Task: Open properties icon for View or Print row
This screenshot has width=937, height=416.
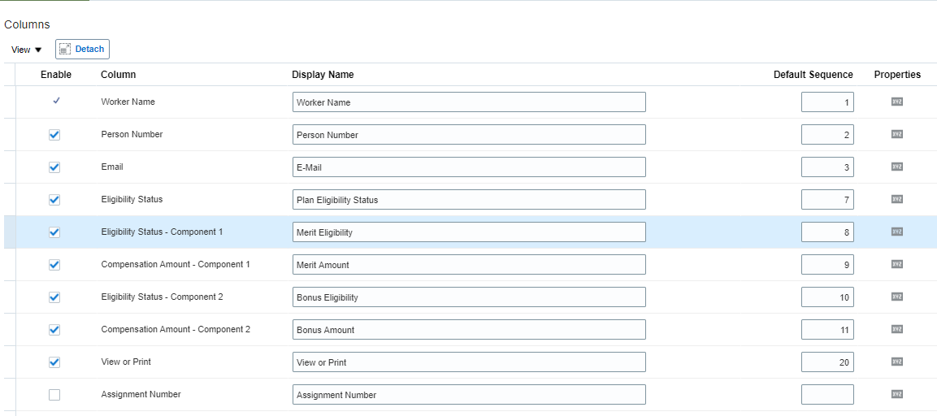Action: (x=897, y=362)
